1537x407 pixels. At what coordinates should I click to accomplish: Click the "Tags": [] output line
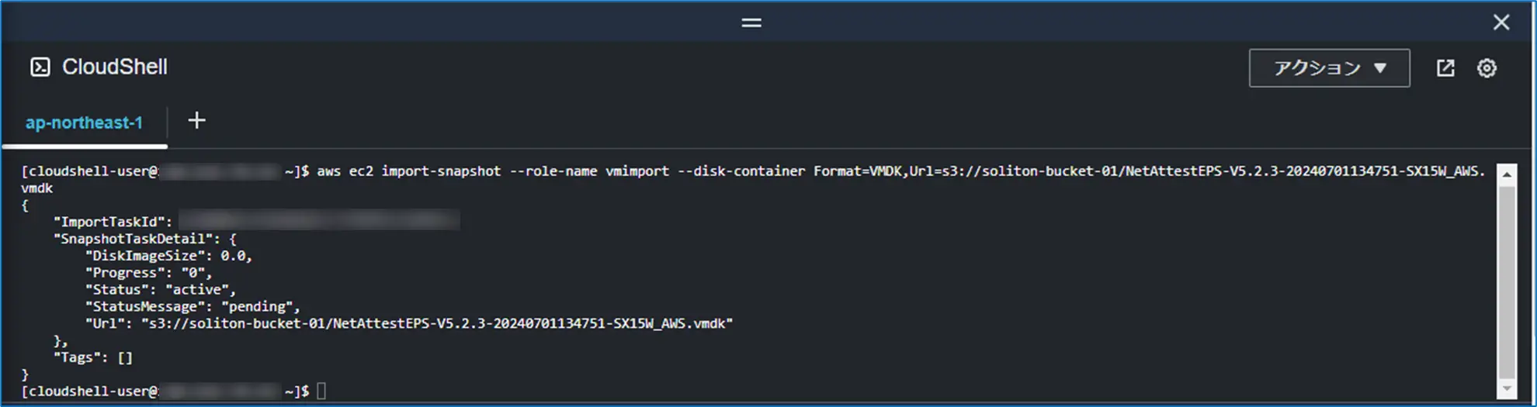point(93,357)
